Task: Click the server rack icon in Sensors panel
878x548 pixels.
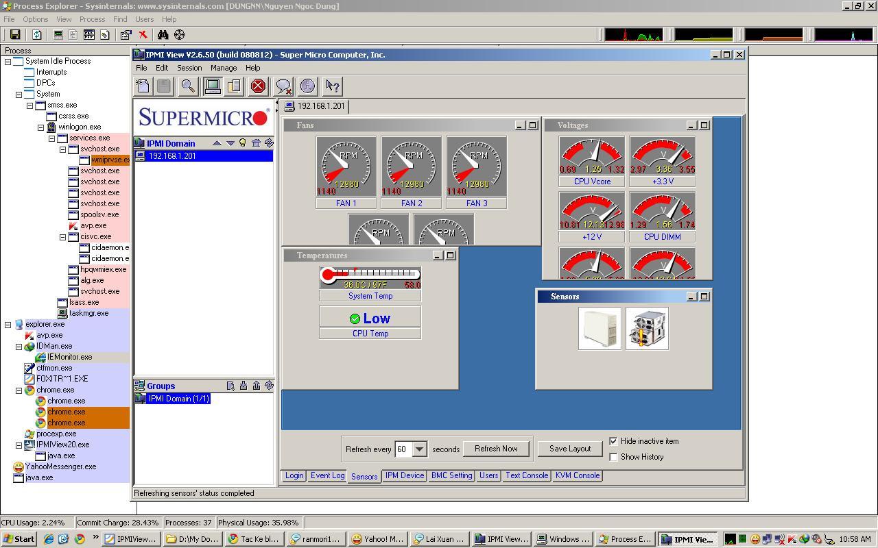Action: (x=647, y=328)
